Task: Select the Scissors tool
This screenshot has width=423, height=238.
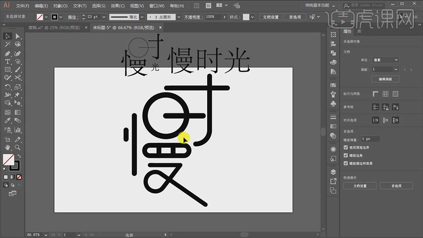Action: [x=18, y=78]
